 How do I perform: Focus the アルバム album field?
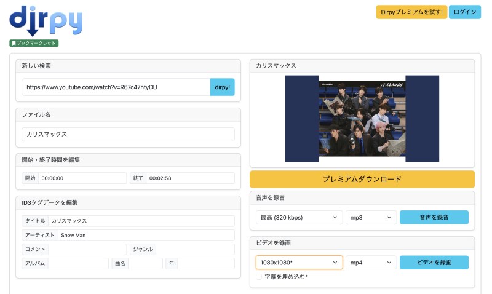[79, 264]
